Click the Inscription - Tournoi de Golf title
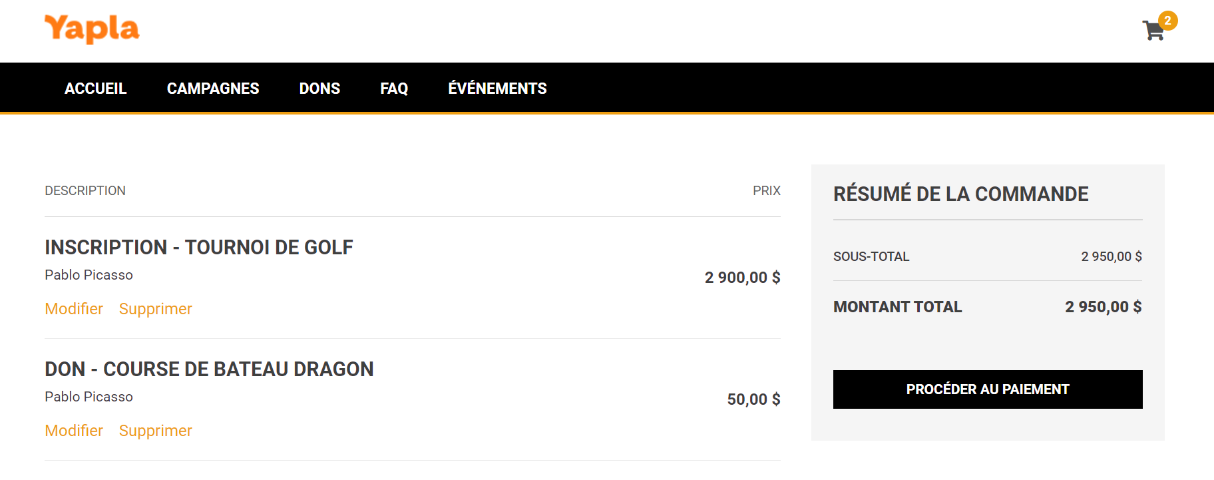The height and width of the screenshot is (480, 1214). pyautogui.click(x=199, y=247)
